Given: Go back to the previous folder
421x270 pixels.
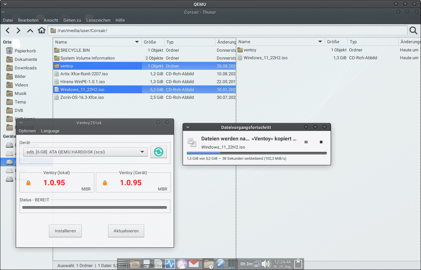Looking at the screenshot, I should [x=7, y=30].
